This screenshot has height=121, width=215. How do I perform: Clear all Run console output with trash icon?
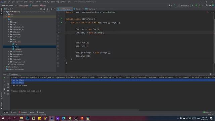pyautogui.click(x=8, y=94)
